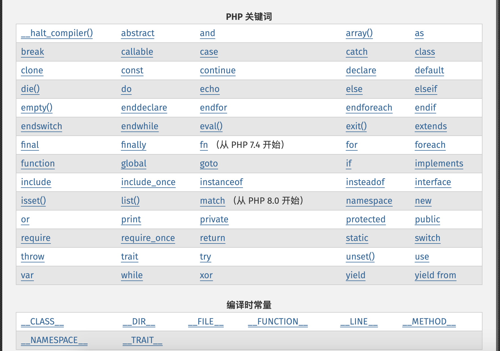500x351 pixels.
Task: Click the list() keyword link
Action: [x=130, y=201]
